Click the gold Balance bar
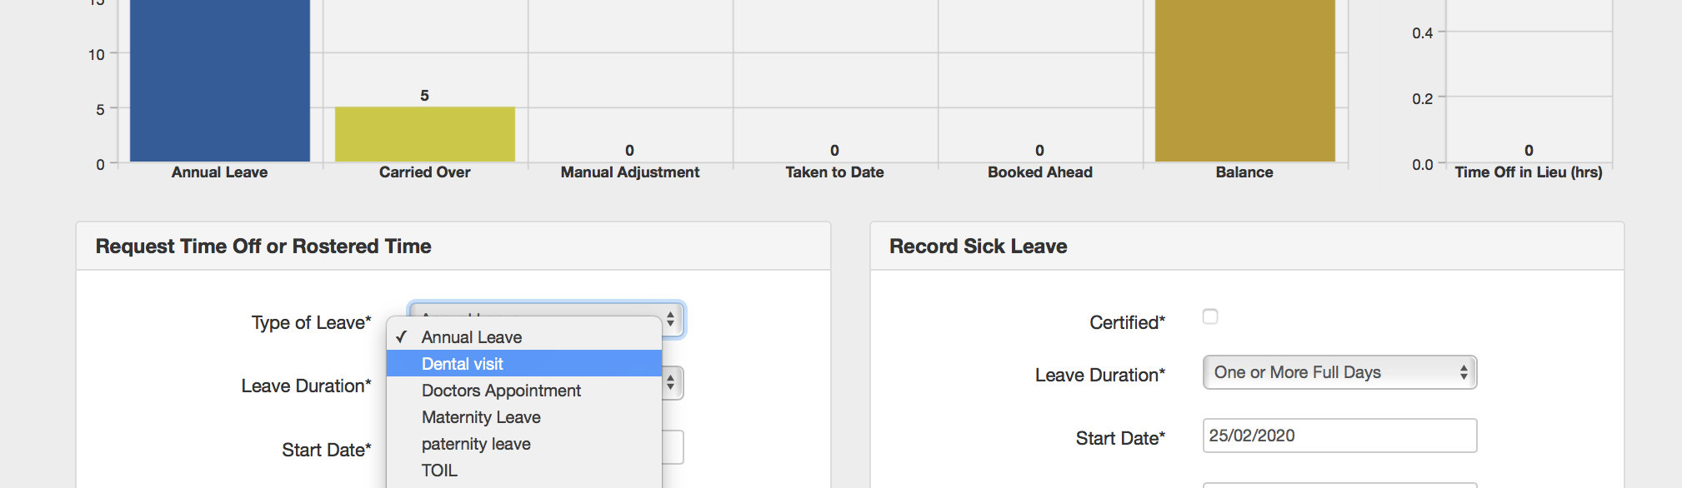Viewport: 1682px width, 488px height. tap(1244, 83)
